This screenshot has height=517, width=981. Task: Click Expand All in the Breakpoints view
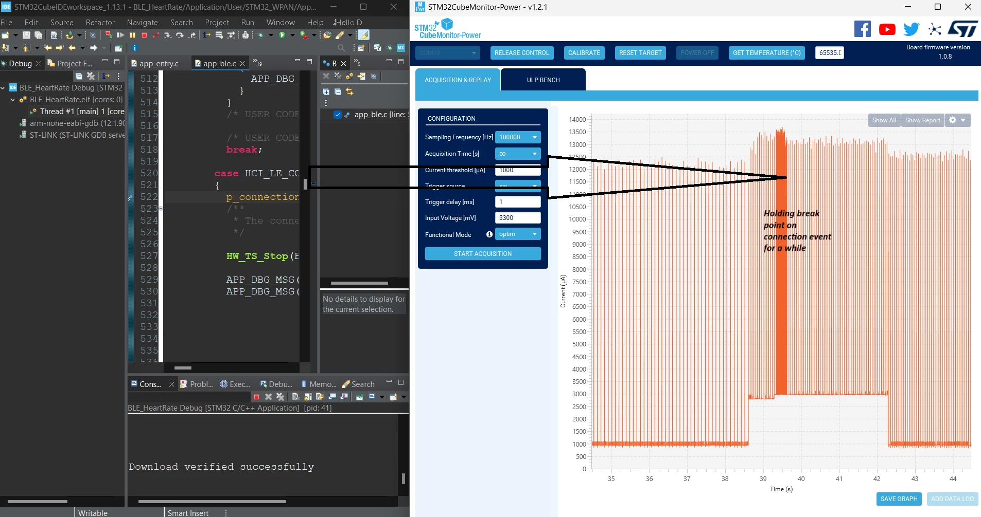[x=326, y=91]
